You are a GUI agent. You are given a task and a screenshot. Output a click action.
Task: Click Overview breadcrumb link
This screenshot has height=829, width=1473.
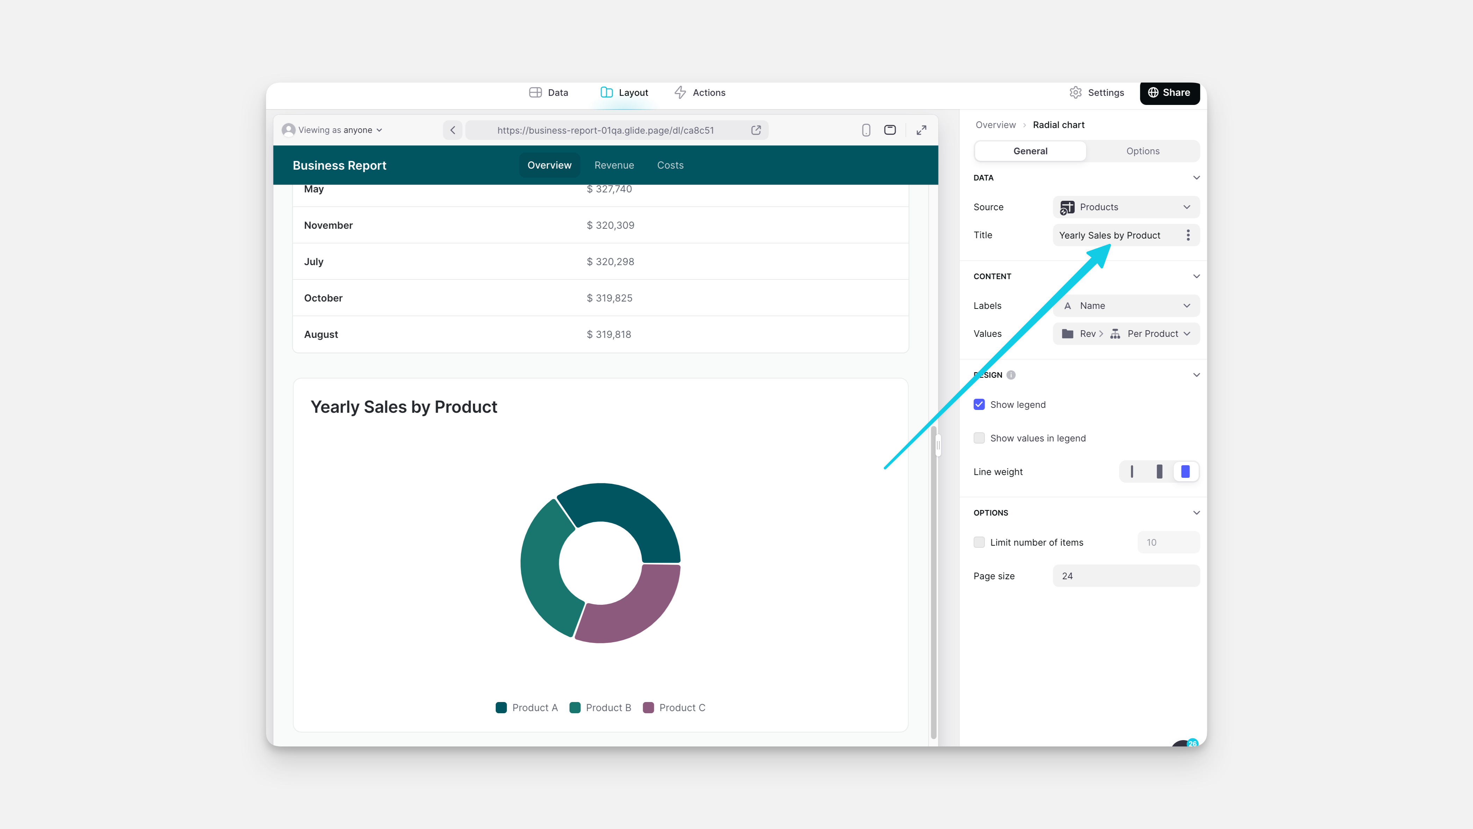995,125
